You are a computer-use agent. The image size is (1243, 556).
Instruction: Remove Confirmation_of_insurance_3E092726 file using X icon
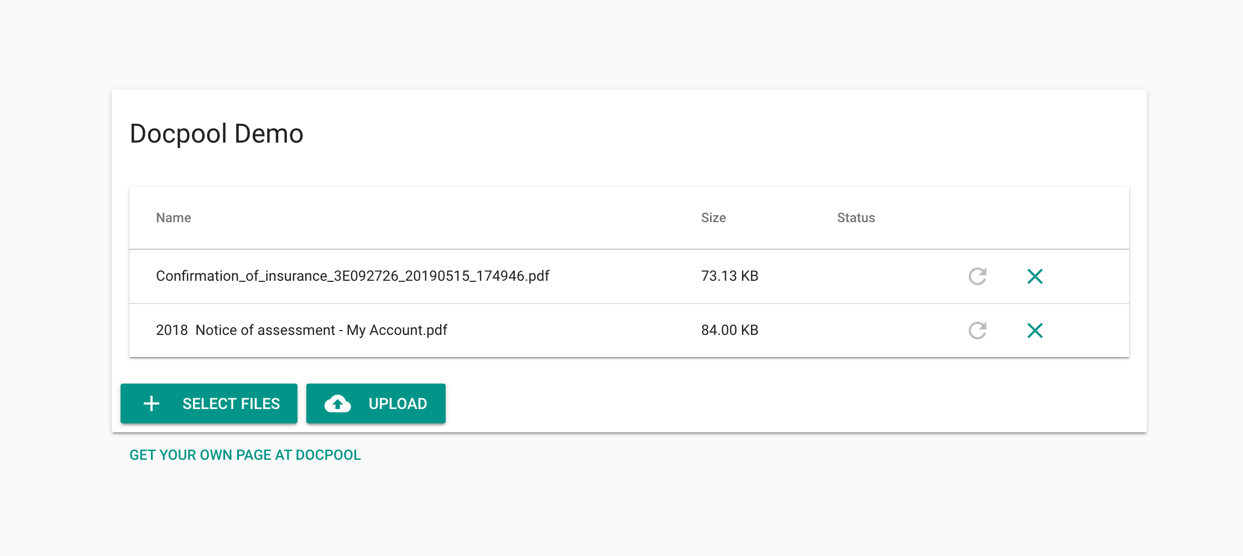pyautogui.click(x=1035, y=276)
